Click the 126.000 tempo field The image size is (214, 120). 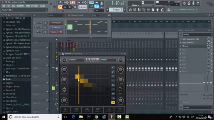pos(83,7)
